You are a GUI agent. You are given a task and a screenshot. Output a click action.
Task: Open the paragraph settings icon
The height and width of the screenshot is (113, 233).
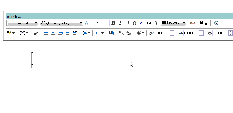point(36,33)
